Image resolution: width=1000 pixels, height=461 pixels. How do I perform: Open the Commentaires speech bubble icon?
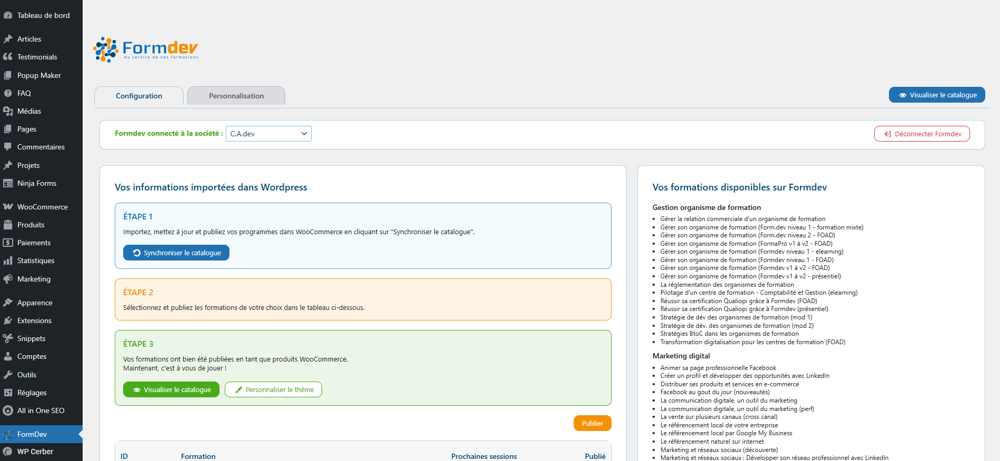click(8, 147)
